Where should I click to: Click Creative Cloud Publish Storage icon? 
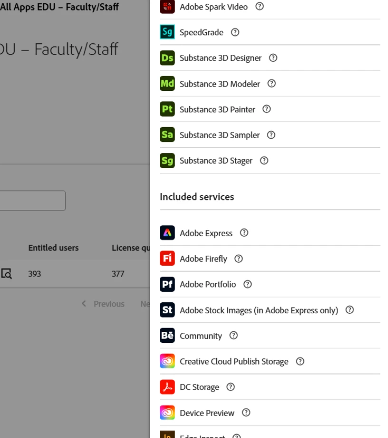pos(167,361)
